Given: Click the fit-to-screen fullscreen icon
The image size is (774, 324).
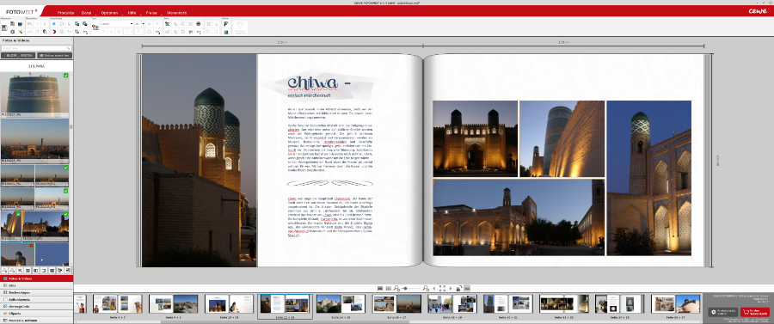Looking at the screenshot, I should pyautogui.click(x=442, y=288).
